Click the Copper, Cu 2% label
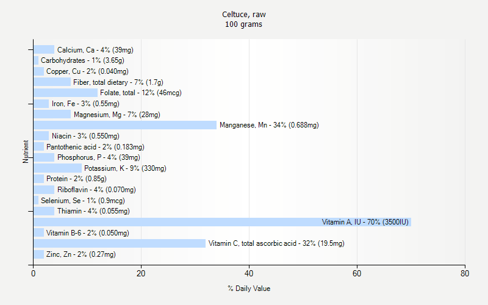This screenshot has height=305, width=488. tap(87, 71)
